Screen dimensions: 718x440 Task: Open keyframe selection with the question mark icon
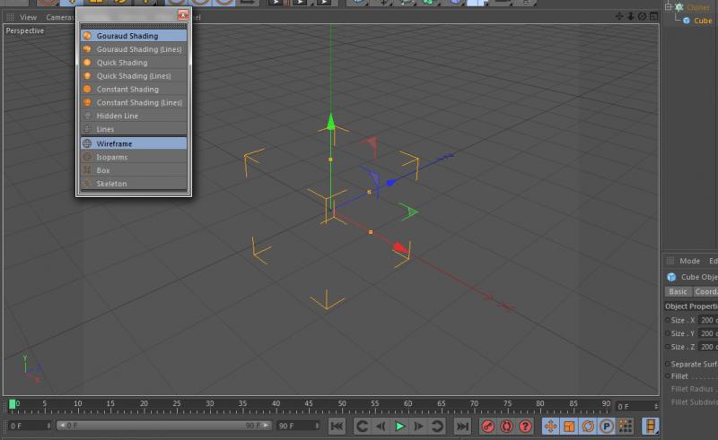[x=526, y=427]
